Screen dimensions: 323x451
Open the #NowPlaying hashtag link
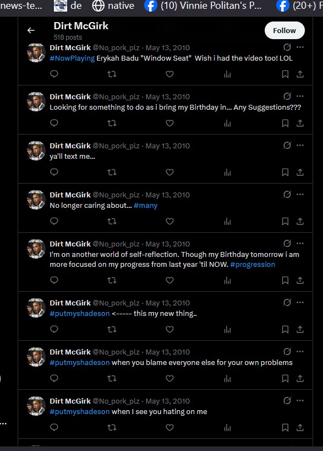click(72, 58)
